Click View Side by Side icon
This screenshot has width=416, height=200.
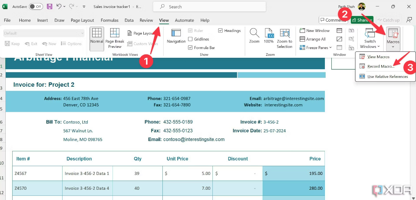pyautogui.click(x=352, y=31)
